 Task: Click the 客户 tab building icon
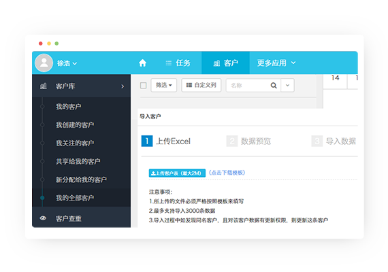click(x=216, y=63)
